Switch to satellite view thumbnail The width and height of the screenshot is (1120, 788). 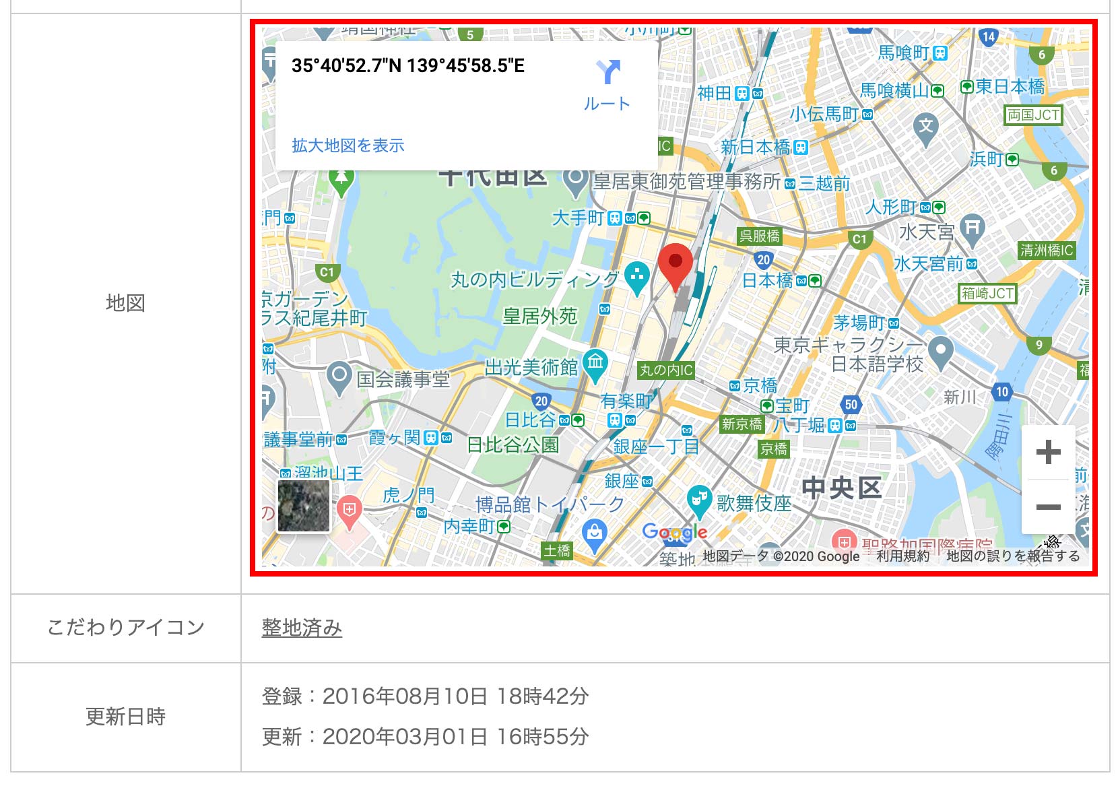pyautogui.click(x=304, y=505)
